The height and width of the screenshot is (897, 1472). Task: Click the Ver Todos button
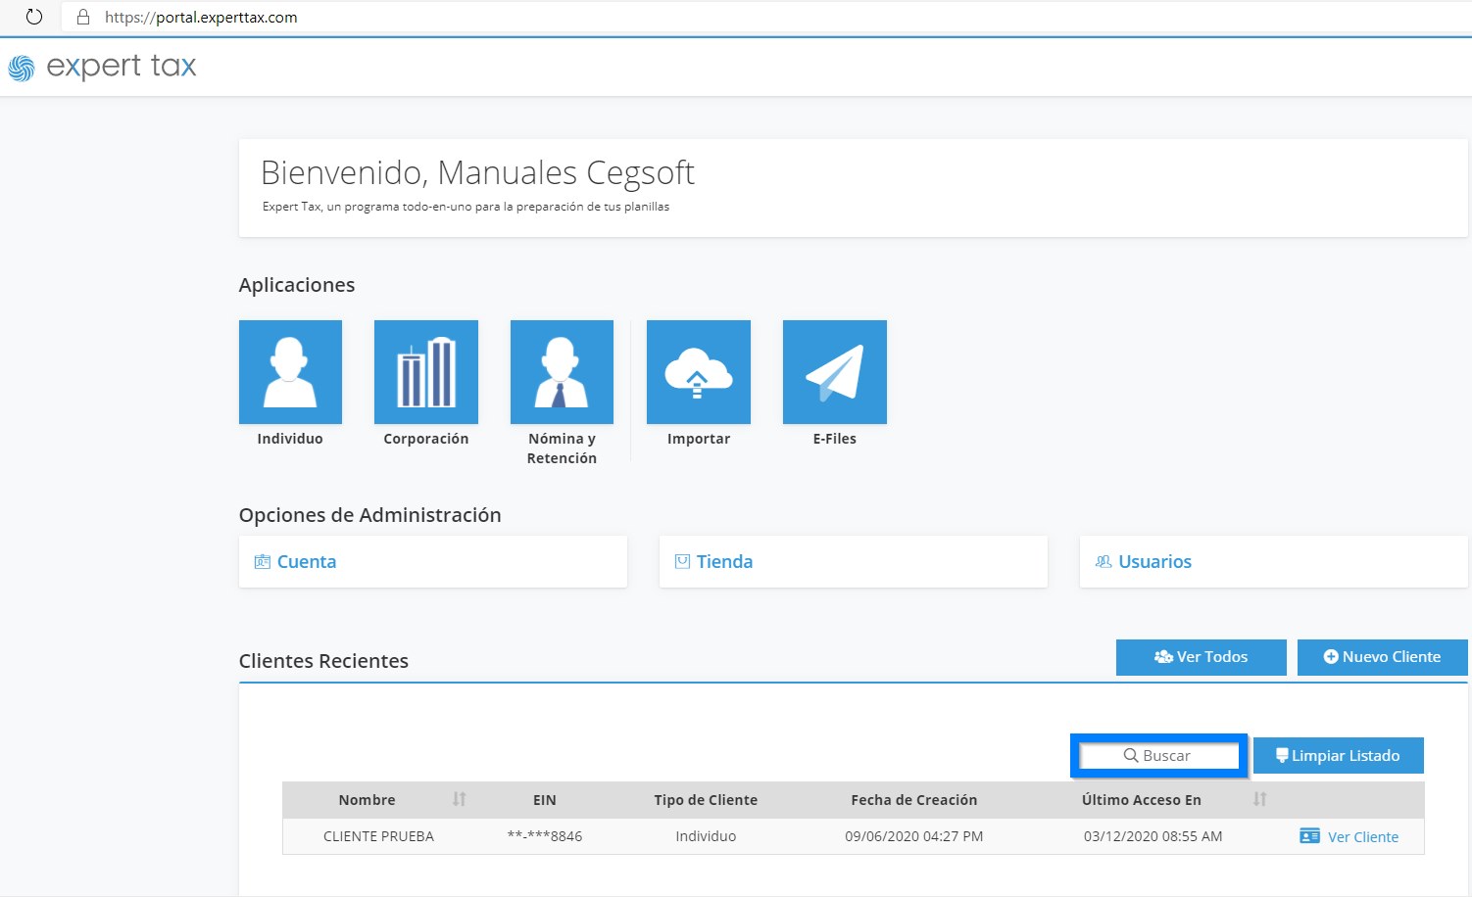(1202, 657)
